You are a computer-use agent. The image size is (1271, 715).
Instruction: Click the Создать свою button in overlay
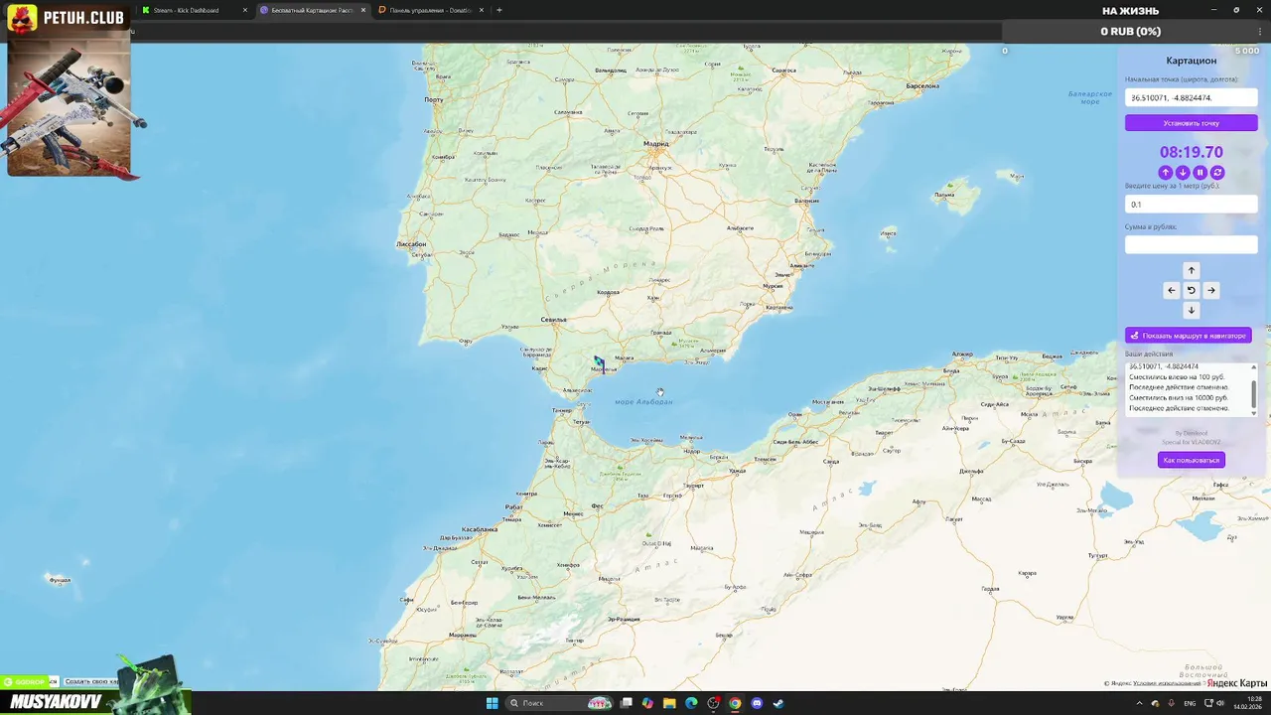click(91, 681)
